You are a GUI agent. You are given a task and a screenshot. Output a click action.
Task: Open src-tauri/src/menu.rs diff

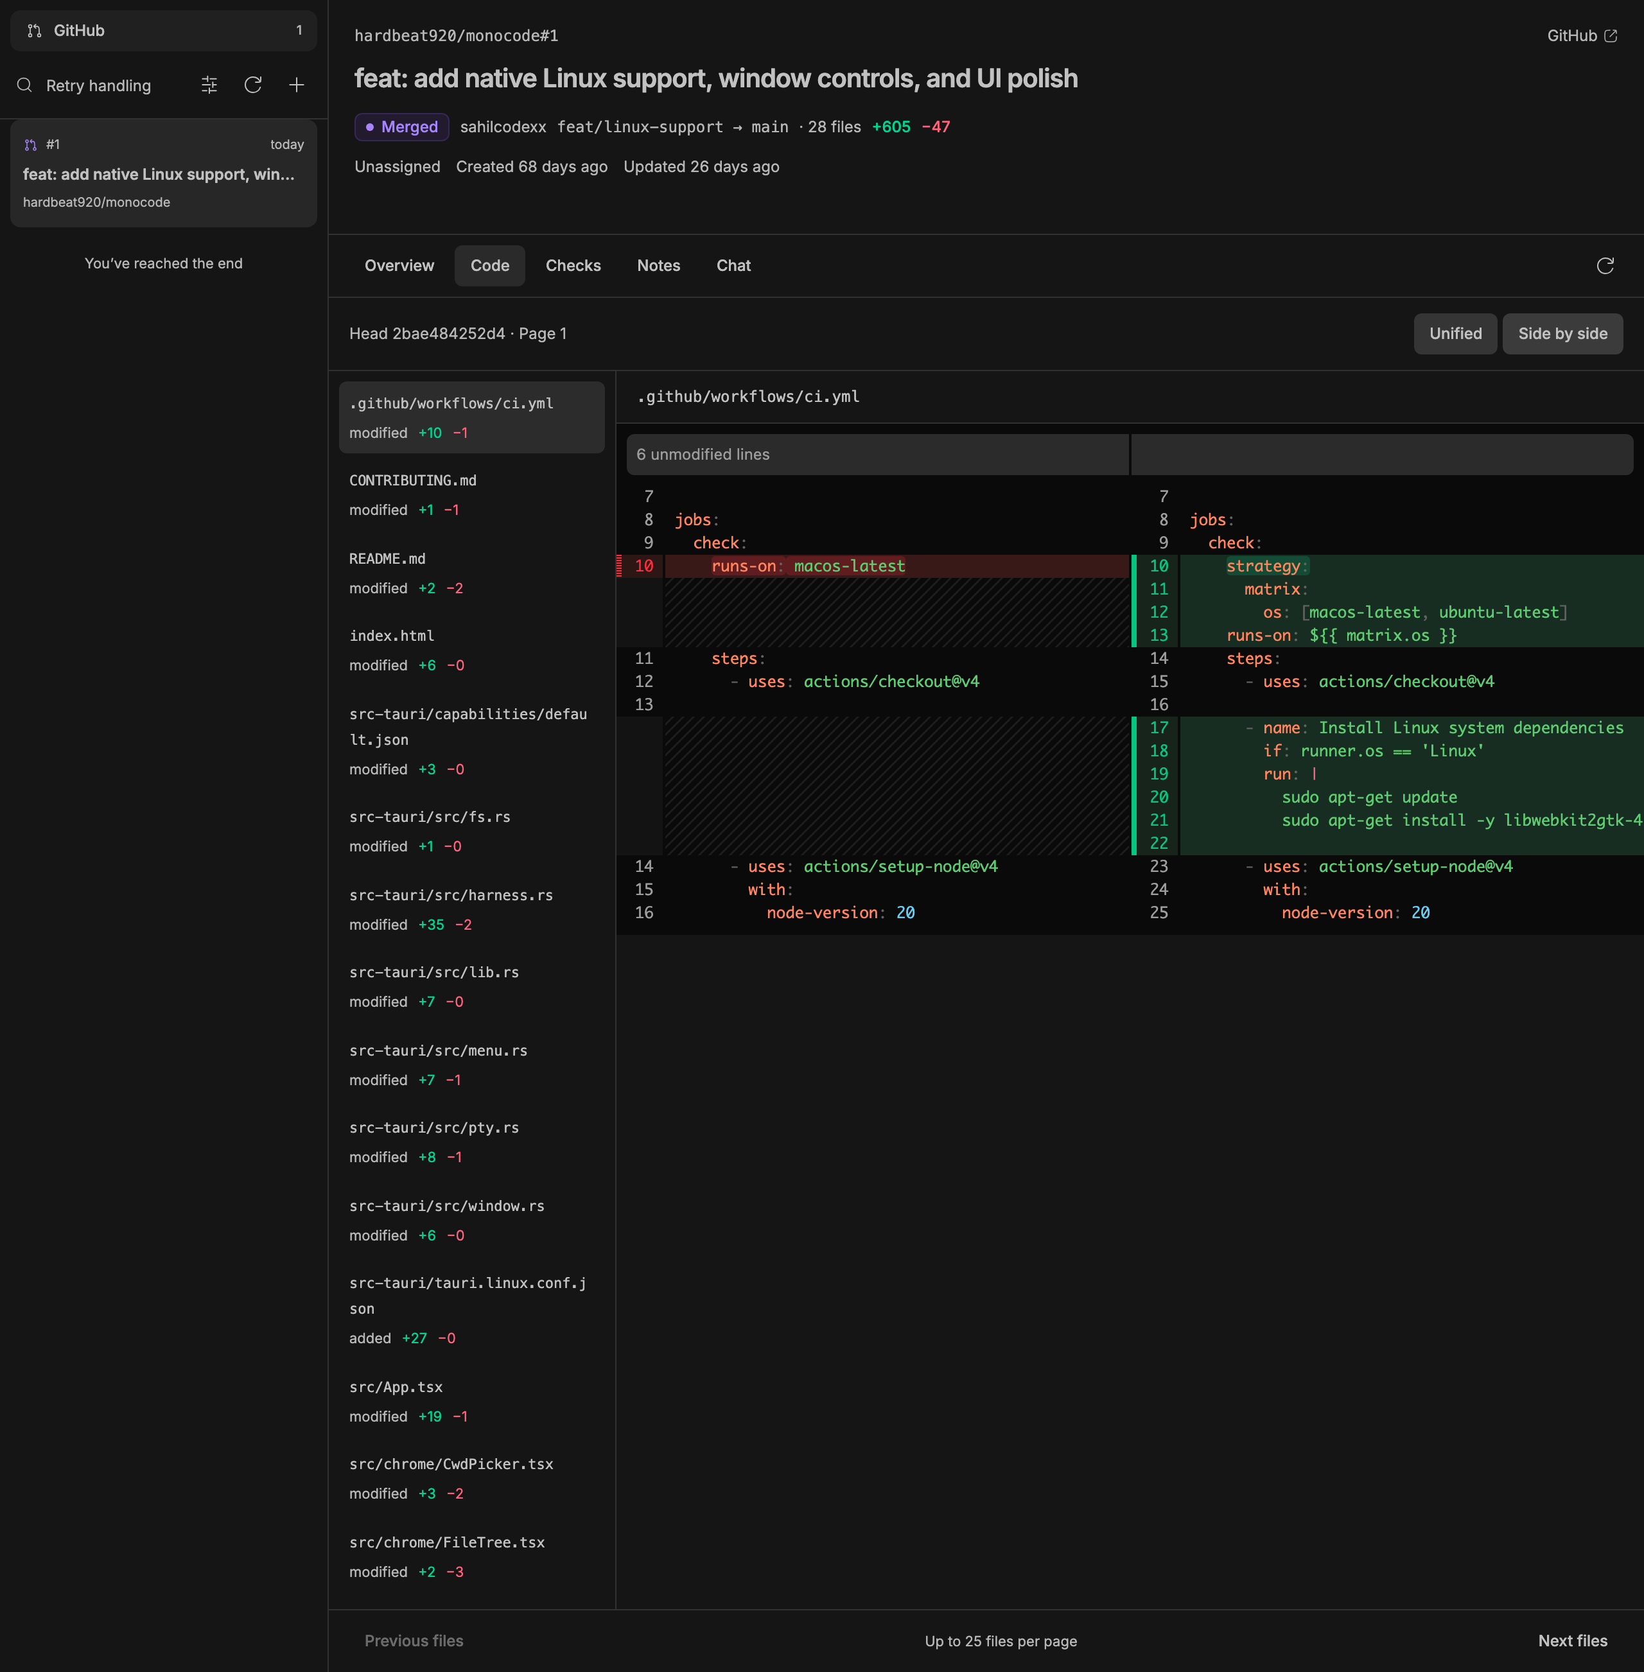[x=471, y=1065]
